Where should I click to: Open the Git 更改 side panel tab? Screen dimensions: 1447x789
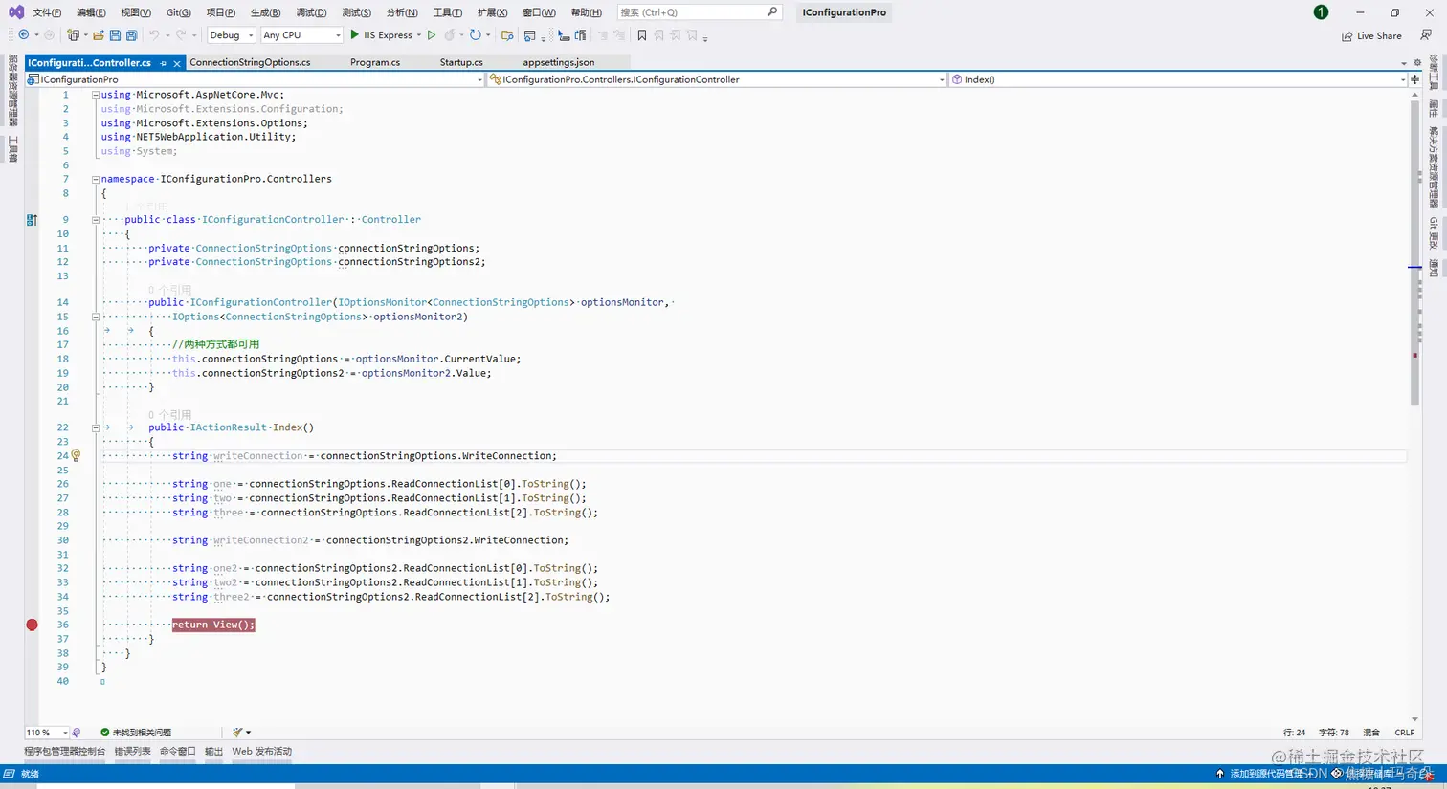pyautogui.click(x=1434, y=233)
